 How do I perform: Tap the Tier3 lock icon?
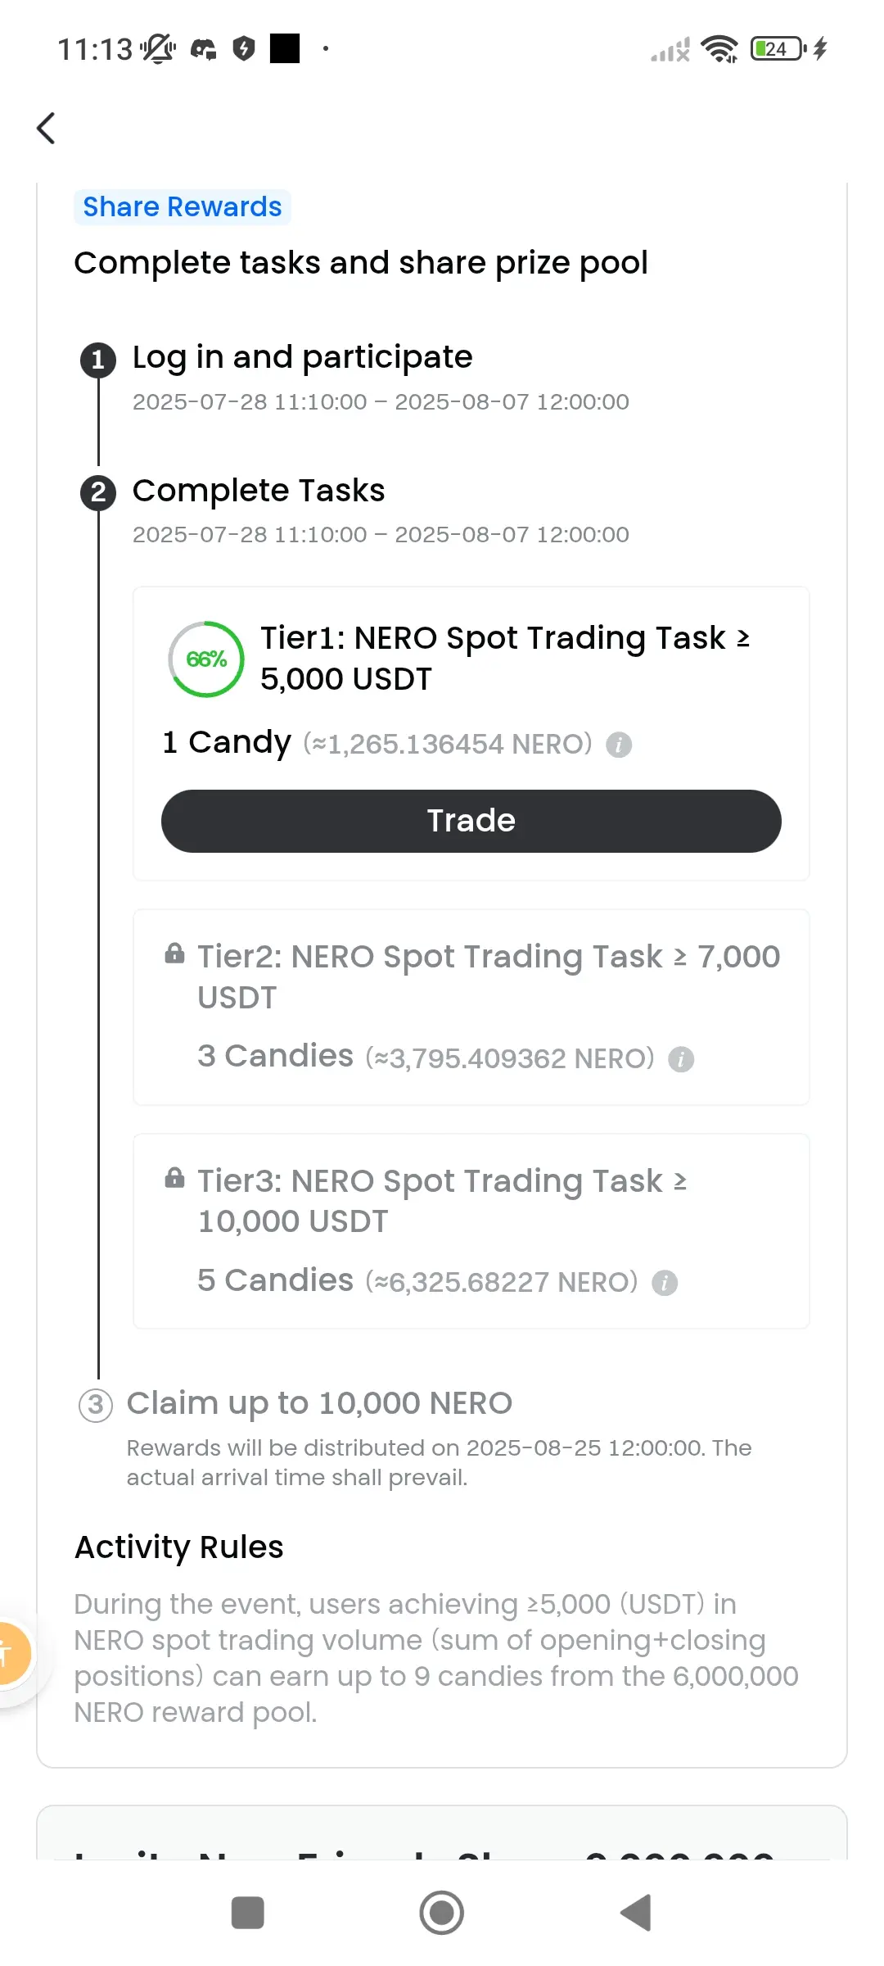point(174,1178)
